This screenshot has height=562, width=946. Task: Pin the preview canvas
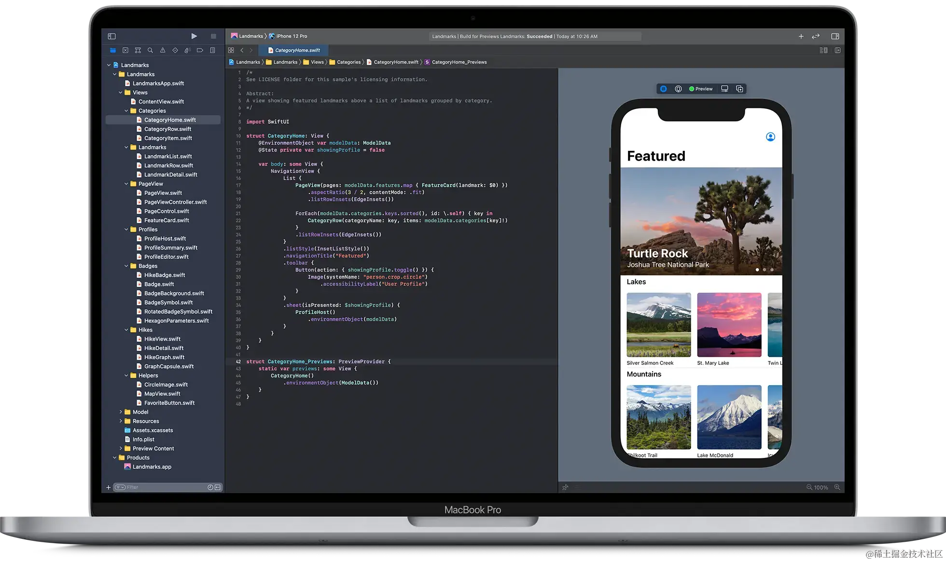(x=565, y=487)
